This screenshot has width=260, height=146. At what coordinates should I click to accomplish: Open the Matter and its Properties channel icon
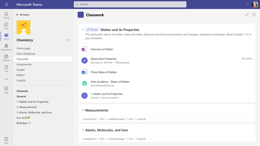pos(84,96)
